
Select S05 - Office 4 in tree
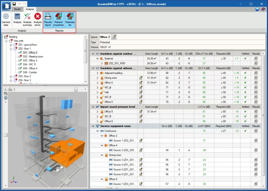tap(30, 68)
